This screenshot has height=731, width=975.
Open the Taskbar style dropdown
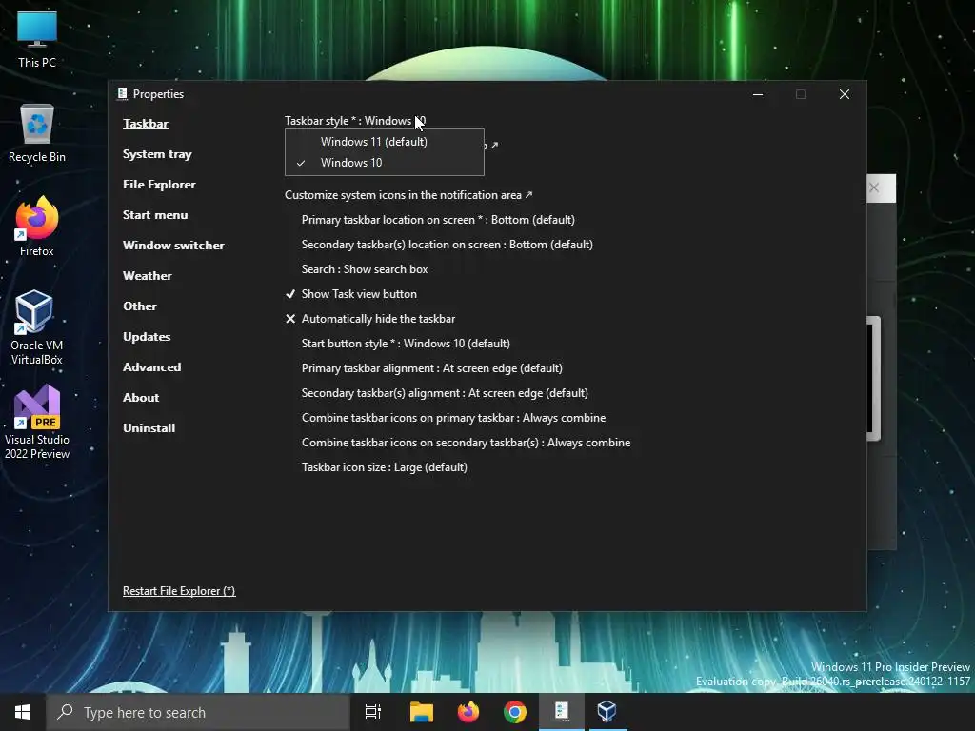(355, 121)
